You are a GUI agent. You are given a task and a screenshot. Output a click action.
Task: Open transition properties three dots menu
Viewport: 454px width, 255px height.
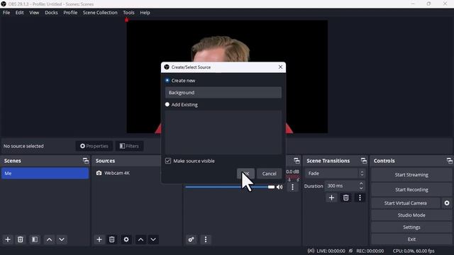pyautogui.click(x=360, y=198)
